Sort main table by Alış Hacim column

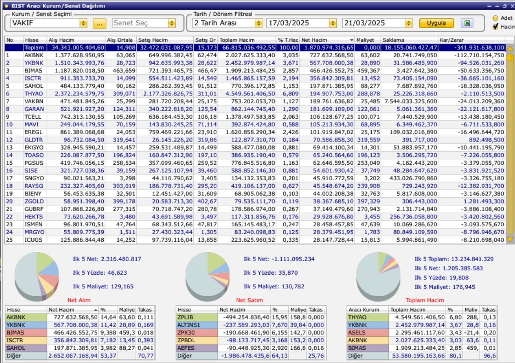coord(76,40)
